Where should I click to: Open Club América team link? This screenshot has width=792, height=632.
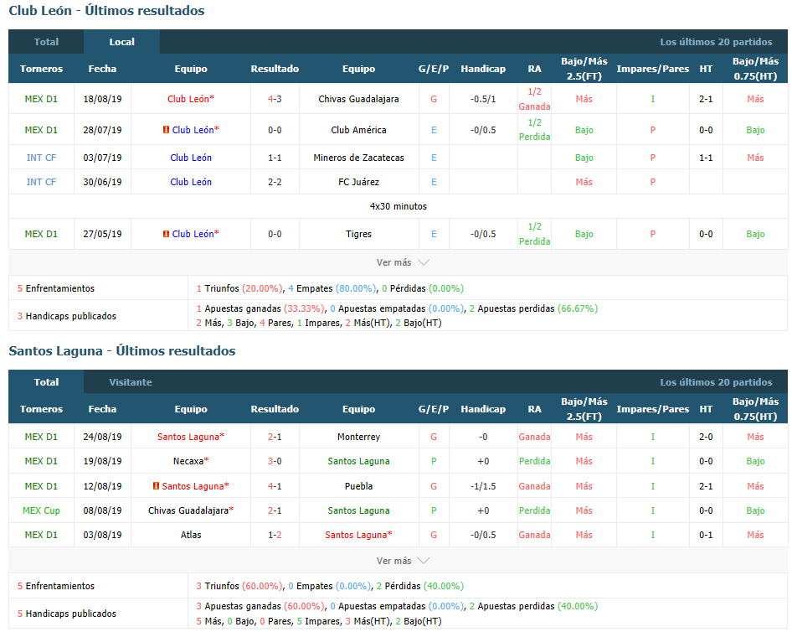(358, 130)
